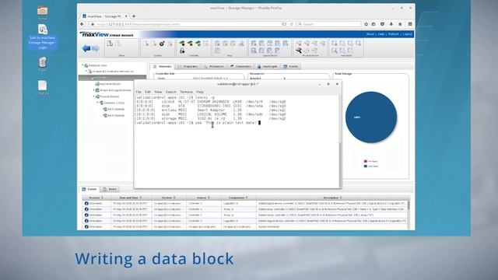
Task: Click the maxView back arrow icon
Action: 86,48
